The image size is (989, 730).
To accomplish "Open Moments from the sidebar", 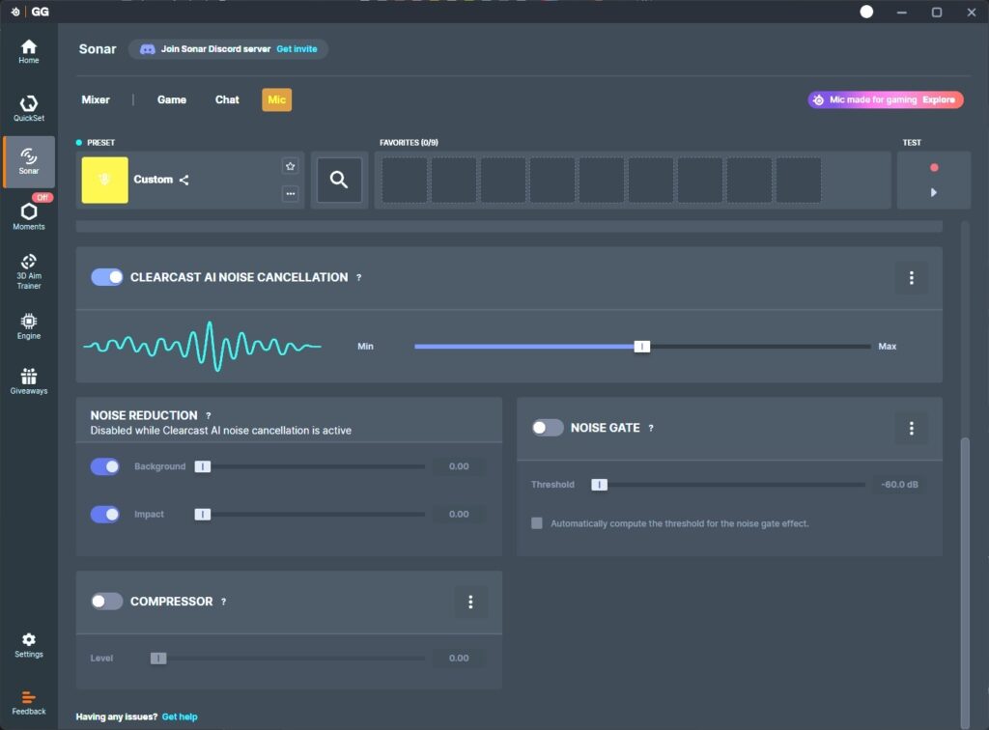I will point(28,215).
